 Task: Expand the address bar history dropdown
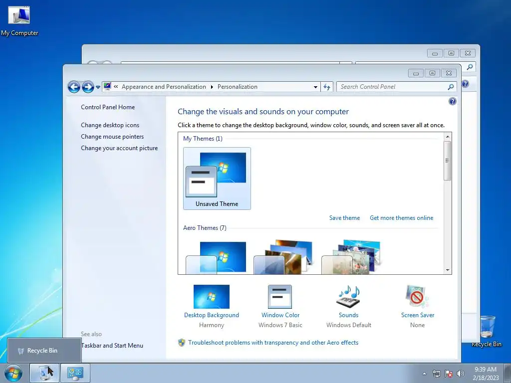[x=315, y=87]
